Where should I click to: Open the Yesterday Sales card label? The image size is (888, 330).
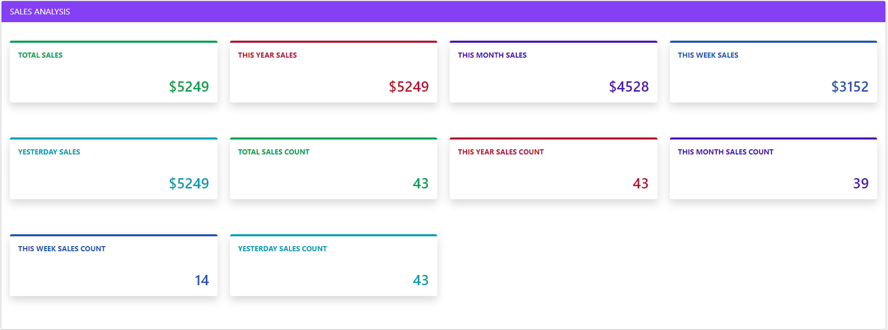49,152
